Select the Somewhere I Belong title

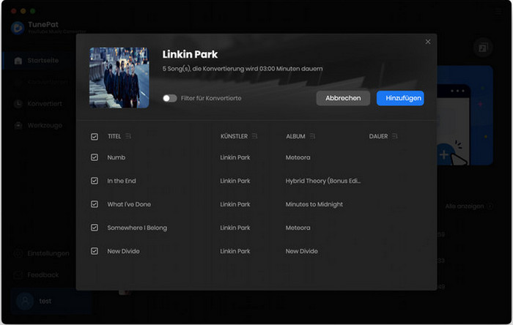137,228
